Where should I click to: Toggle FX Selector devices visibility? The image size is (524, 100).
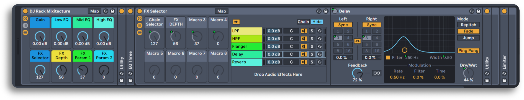coord(140,32)
